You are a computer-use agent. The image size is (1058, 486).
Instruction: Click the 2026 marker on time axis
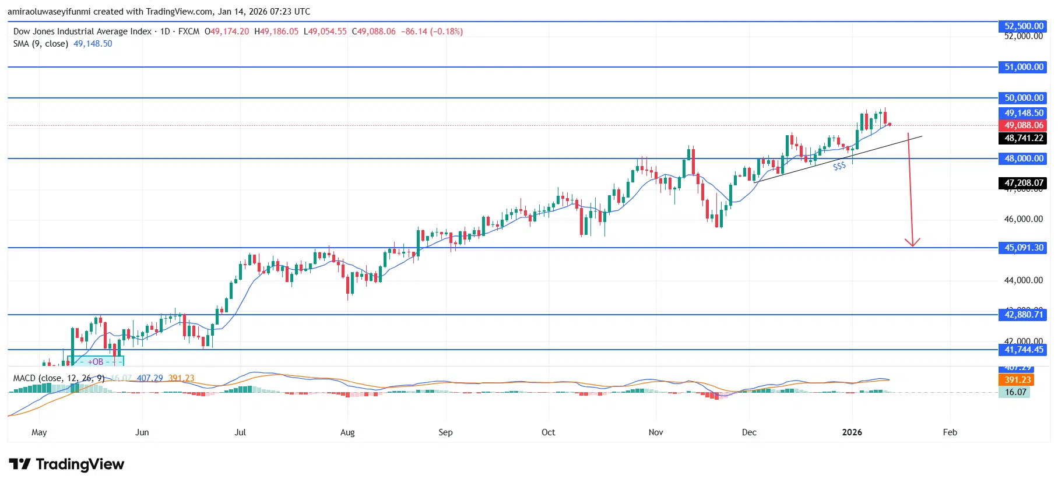coord(852,432)
